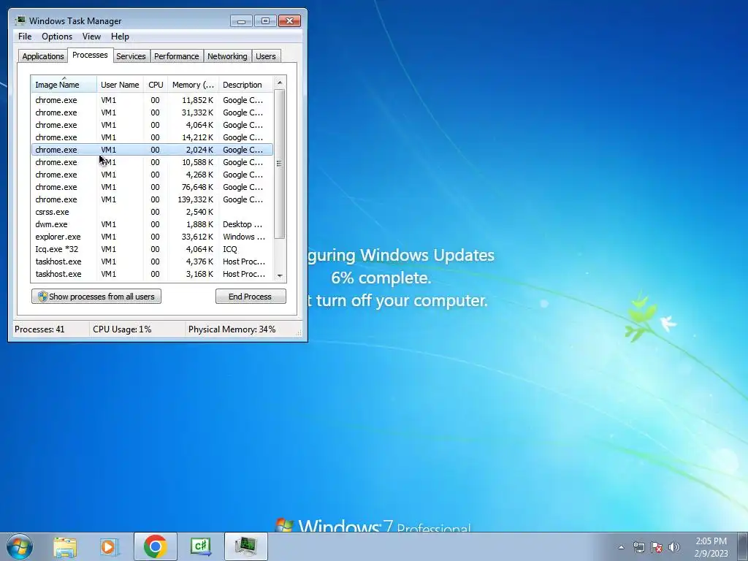Click the Show Desktop strip

tap(743, 546)
